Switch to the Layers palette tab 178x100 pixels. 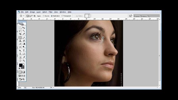coord(137,16)
